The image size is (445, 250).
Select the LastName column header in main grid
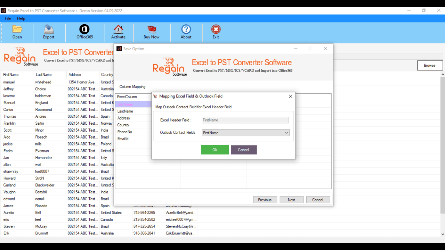click(x=50, y=75)
